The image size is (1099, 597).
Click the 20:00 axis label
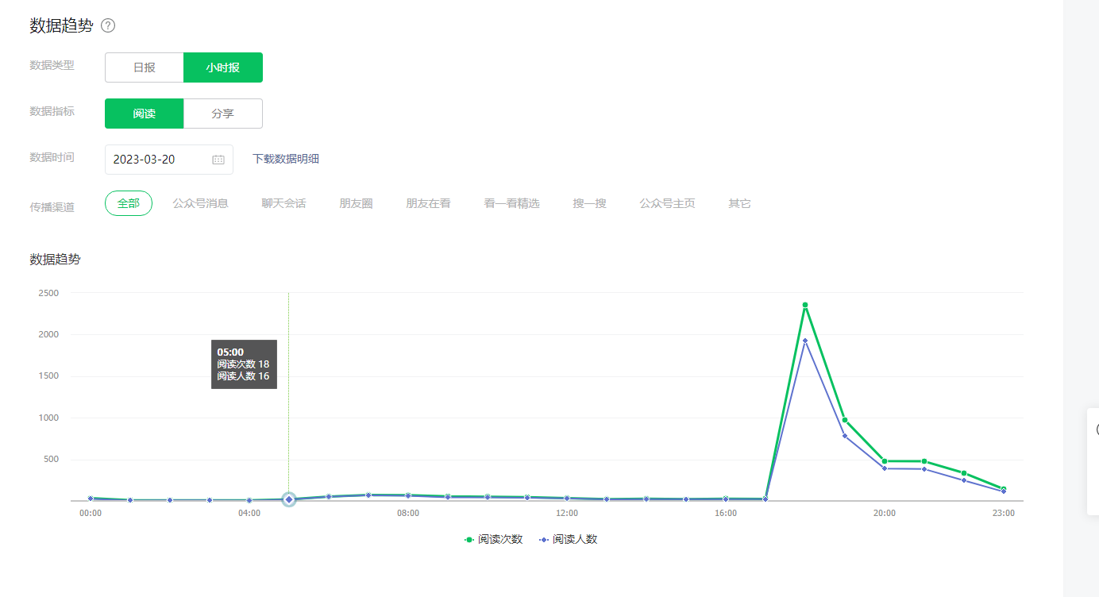(885, 514)
